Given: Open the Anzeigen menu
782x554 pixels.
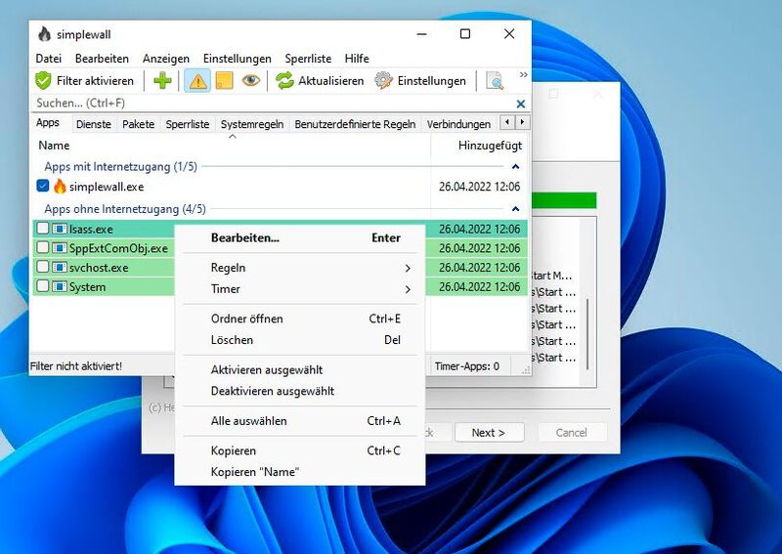Looking at the screenshot, I should coord(165,59).
